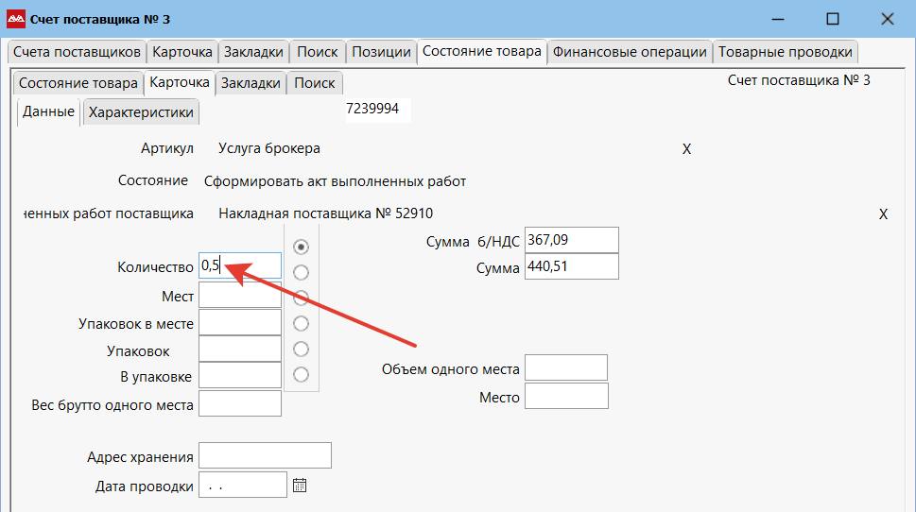Open the Товарные проводки tab
The width and height of the screenshot is (916, 512).
click(x=785, y=52)
